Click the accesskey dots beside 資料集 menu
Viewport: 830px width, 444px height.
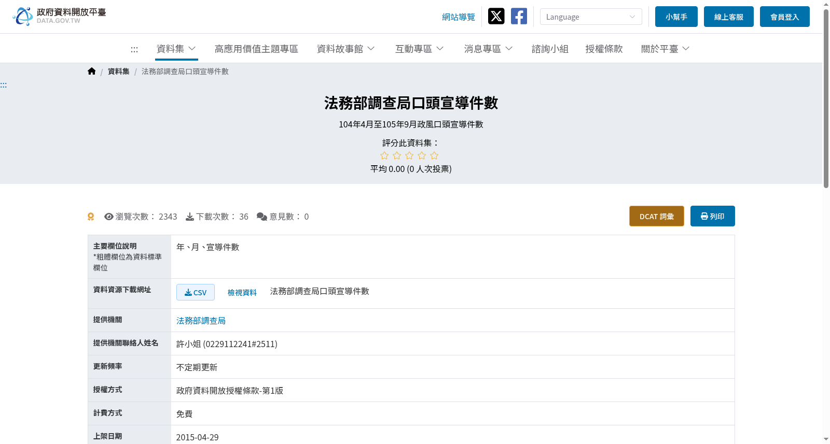tap(134, 50)
